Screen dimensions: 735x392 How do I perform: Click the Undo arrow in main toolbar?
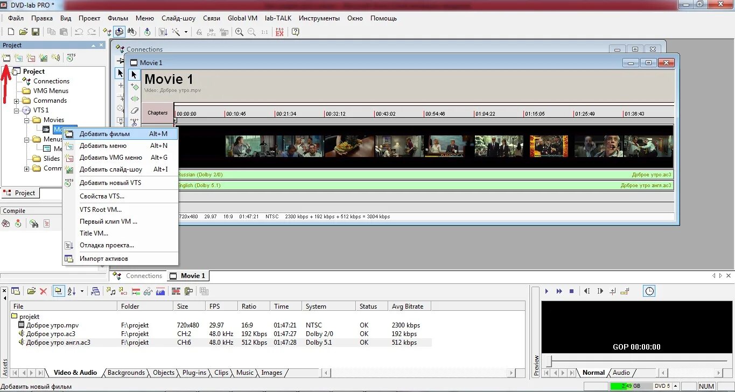79,32
